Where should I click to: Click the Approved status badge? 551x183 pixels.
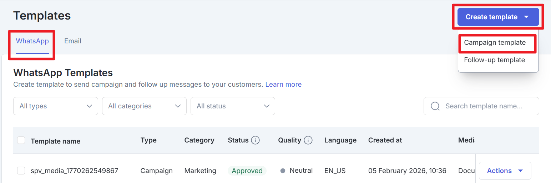tap(247, 171)
